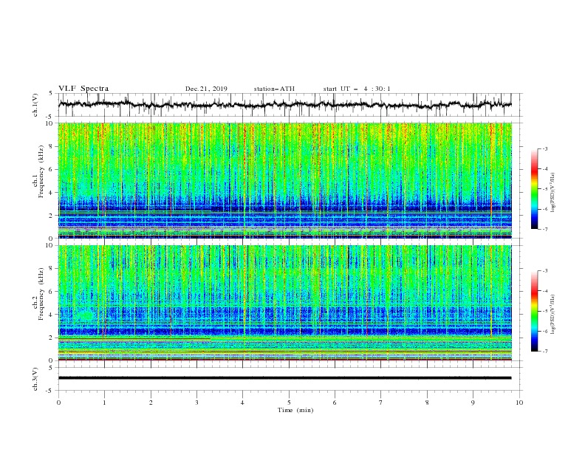Click the ch.3 flat black waveform trace

(x=285, y=378)
